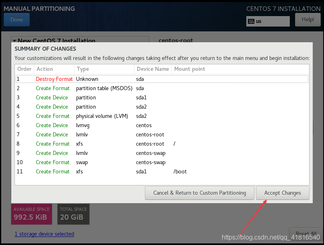
Task: Click the Unknown type cell
Action: (x=87, y=79)
